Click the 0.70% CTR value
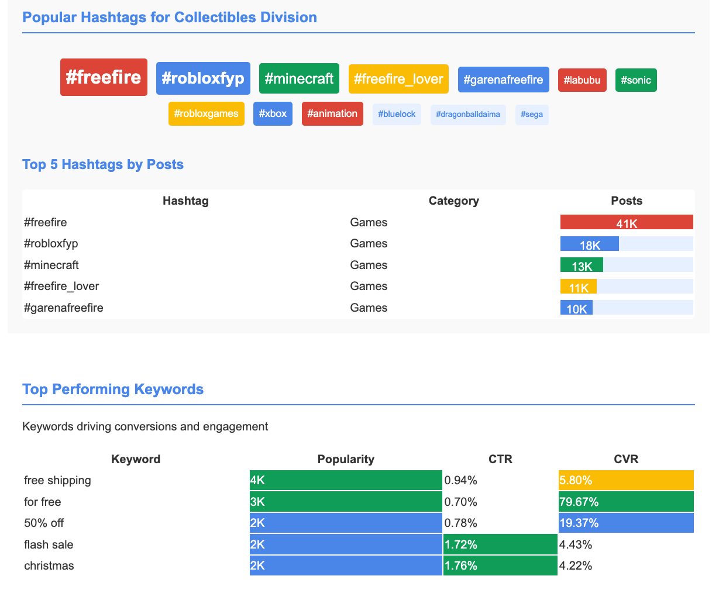This screenshot has width=719, height=593. pos(461,502)
